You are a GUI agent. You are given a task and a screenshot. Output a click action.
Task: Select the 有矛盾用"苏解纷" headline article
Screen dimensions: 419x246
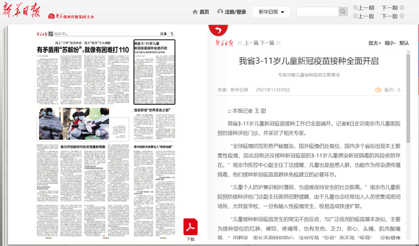(83, 50)
